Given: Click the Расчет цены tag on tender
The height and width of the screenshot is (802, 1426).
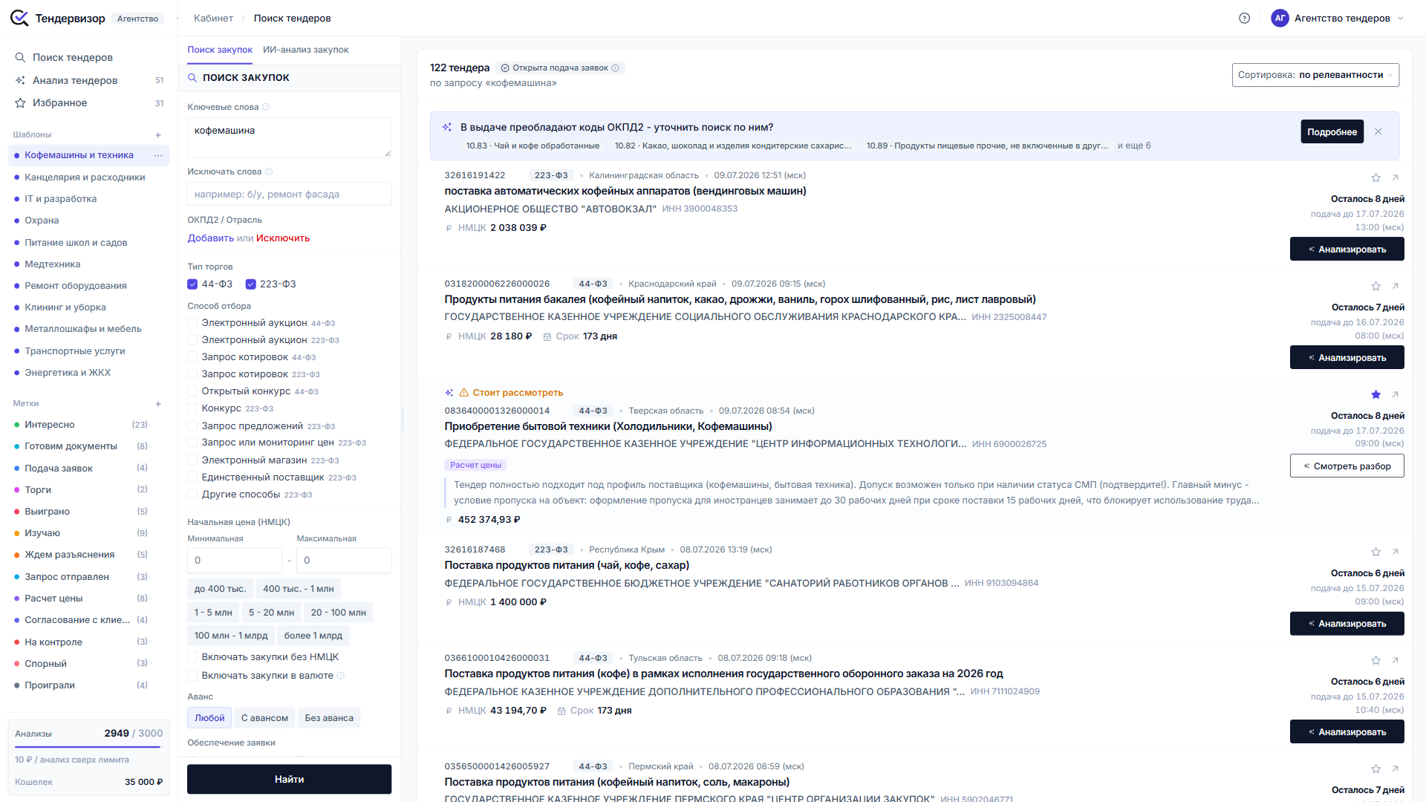Looking at the screenshot, I should [475, 466].
